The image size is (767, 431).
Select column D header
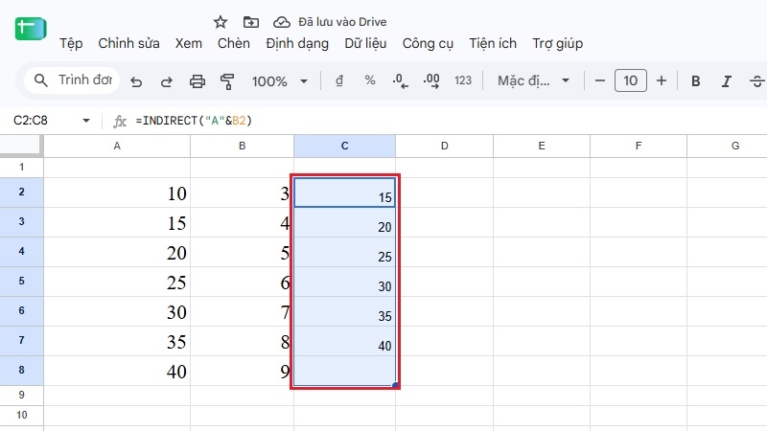444,147
